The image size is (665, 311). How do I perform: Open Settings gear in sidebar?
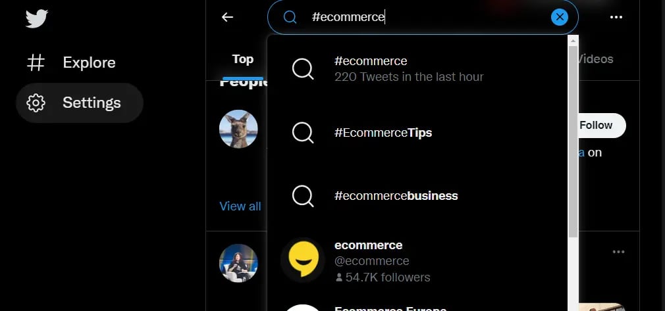pyautogui.click(x=36, y=103)
